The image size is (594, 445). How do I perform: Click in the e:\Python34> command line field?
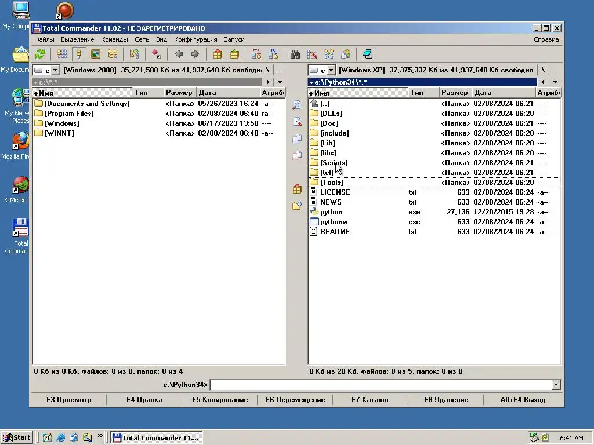pos(381,385)
